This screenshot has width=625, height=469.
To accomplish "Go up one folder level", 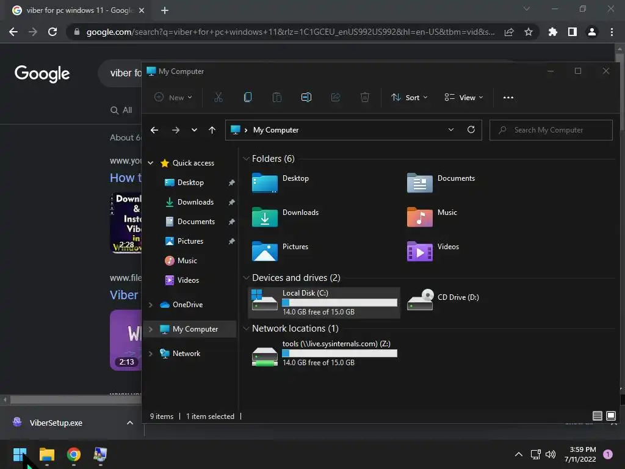I will [x=212, y=130].
